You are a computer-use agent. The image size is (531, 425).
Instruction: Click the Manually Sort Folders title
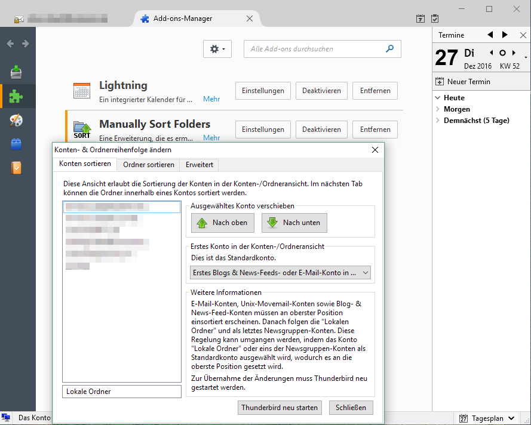[155, 124]
